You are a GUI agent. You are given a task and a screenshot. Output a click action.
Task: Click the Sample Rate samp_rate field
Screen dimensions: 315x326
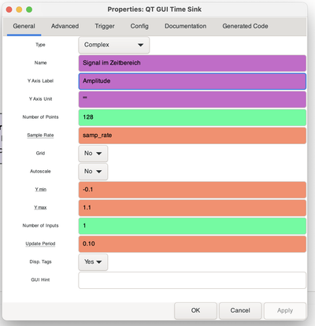click(x=192, y=135)
